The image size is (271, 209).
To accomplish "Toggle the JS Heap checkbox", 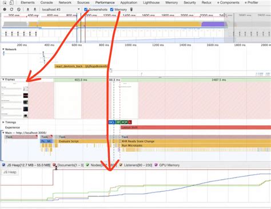I will (3, 165).
